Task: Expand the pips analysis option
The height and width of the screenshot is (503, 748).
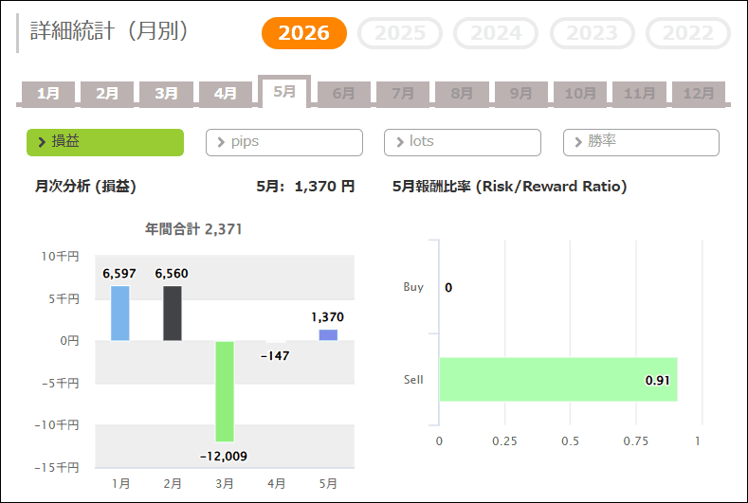Action: coord(284,142)
